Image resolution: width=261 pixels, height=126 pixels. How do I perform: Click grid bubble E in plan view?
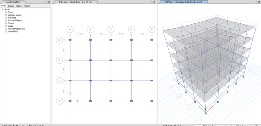[152, 29]
